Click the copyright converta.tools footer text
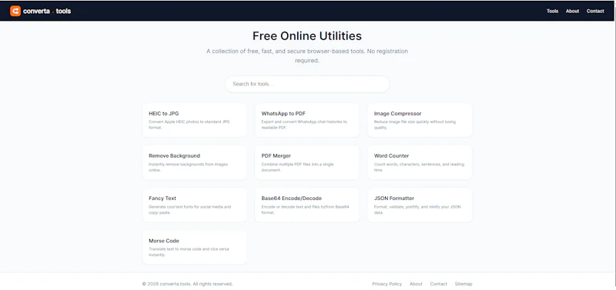This screenshot has width=616, height=290. (x=187, y=284)
